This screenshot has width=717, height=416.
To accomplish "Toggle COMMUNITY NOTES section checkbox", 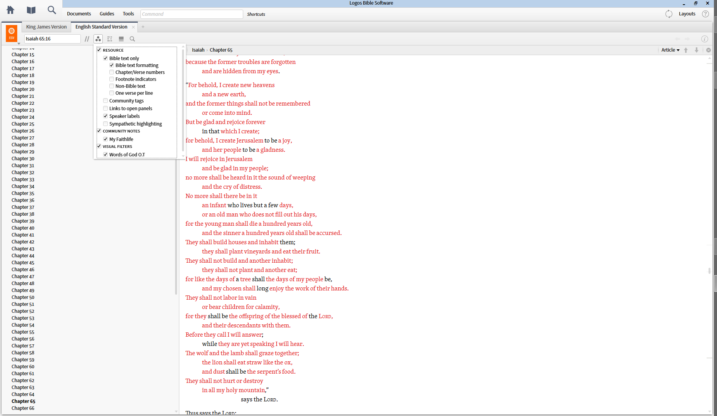I will pos(99,131).
